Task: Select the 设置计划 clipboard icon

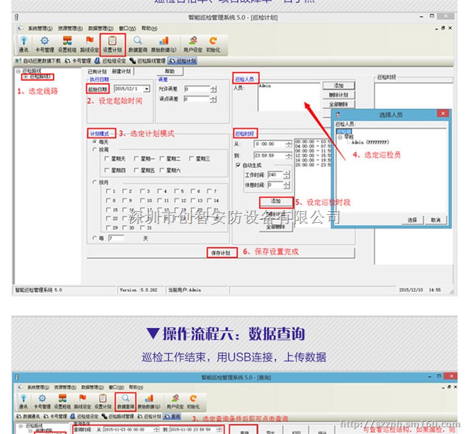Action: [x=112, y=43]
